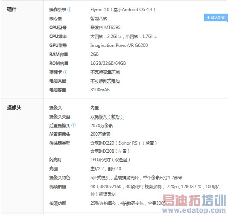The image size is (228, 215).
Task: Click the 摄像头 section heading
Action: pos(14,107)
